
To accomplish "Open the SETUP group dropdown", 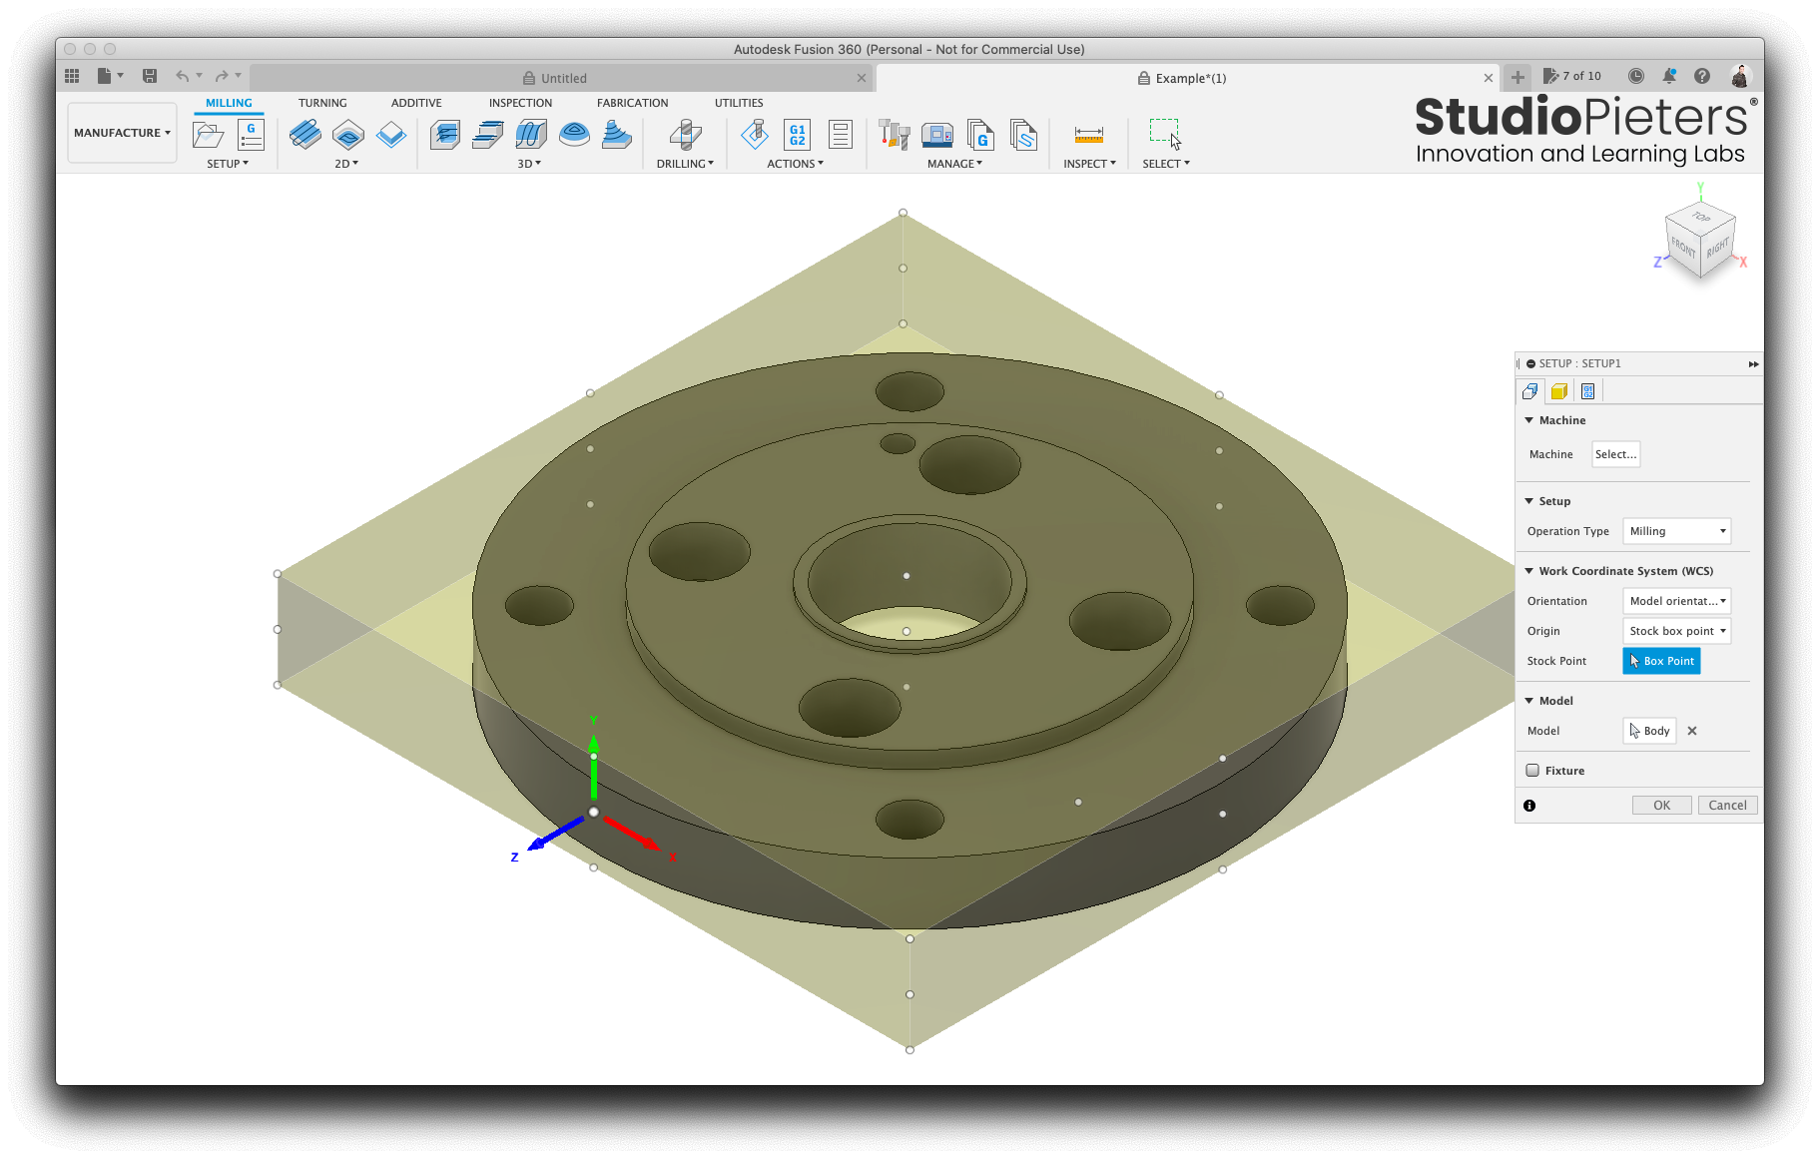I will click(x=228, y=164).
